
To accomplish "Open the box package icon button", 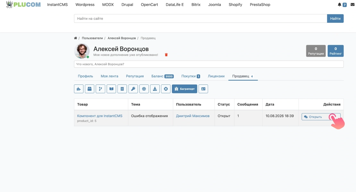I will [x=89, y=89].
